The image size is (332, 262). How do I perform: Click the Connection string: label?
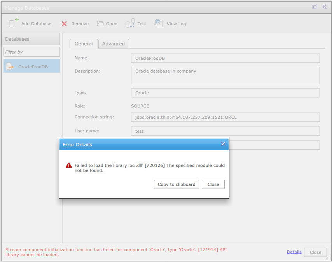94,117
